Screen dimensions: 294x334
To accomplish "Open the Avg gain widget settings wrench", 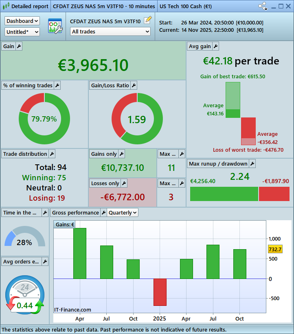I will tap(216, 46).
